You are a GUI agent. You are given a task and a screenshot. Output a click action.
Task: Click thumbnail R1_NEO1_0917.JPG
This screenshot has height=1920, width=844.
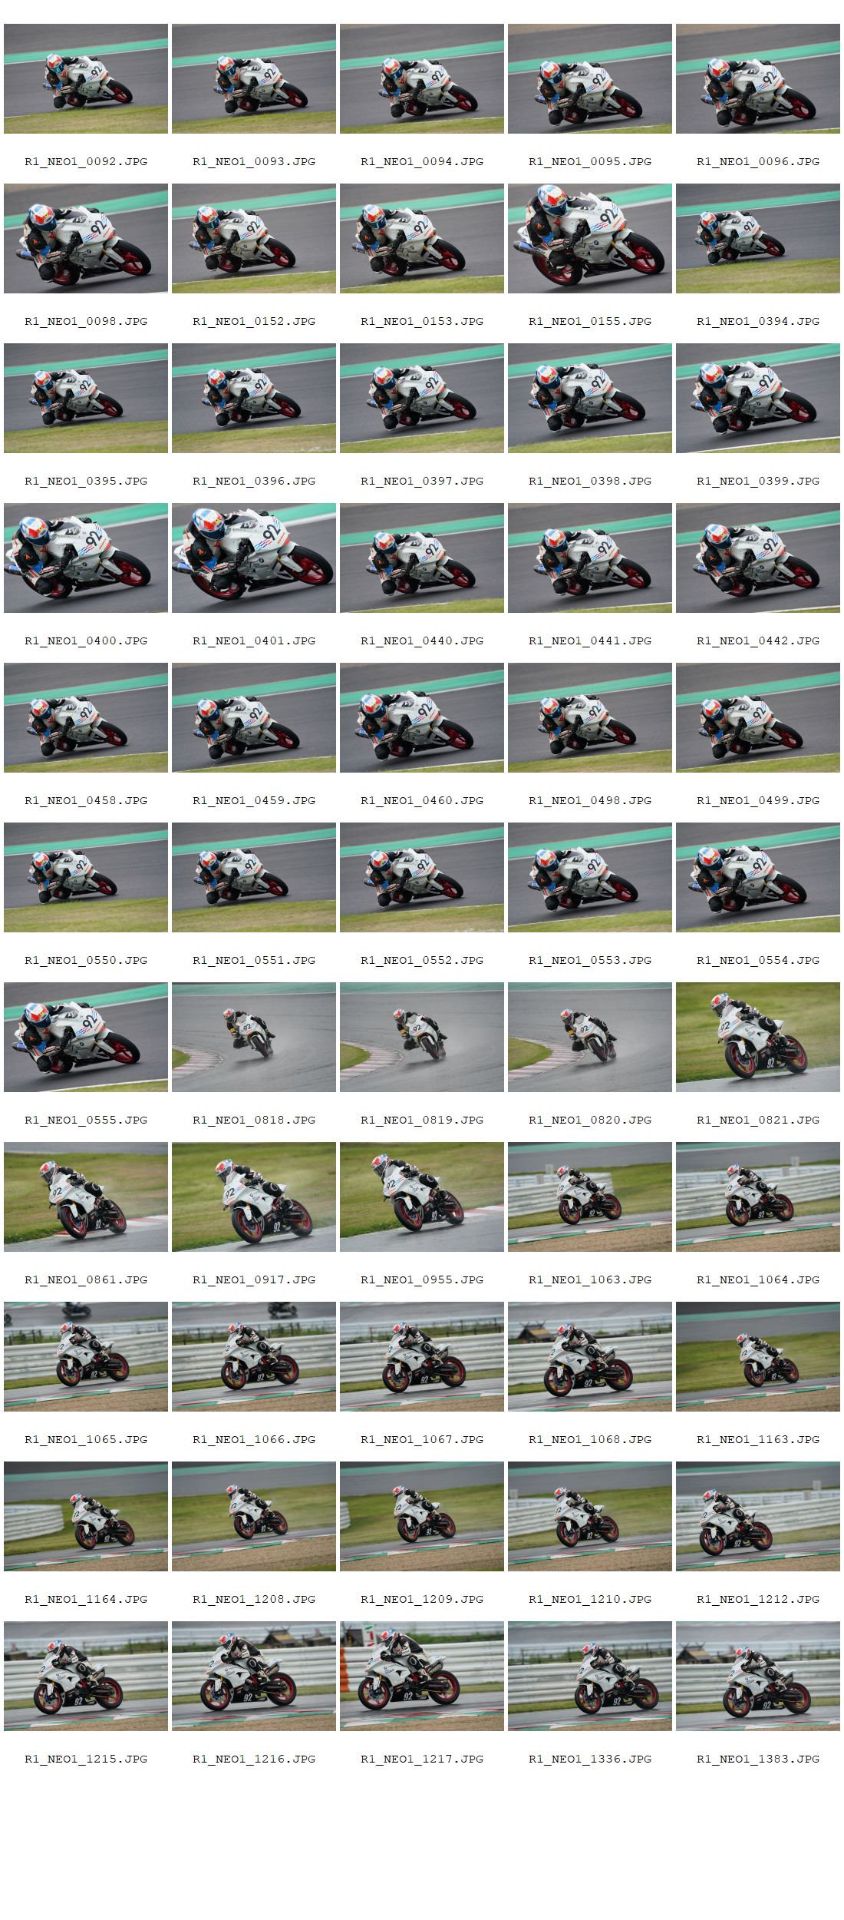click(254, 1197)
